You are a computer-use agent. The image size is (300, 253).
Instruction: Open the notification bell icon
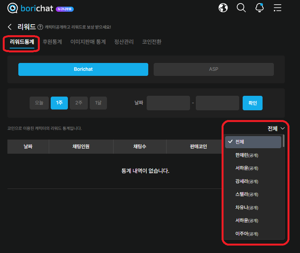[259, 8]
